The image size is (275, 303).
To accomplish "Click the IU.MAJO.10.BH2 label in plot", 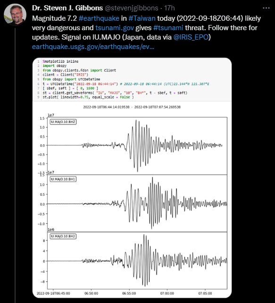I will pyautogui.click(x=63, y=237).
